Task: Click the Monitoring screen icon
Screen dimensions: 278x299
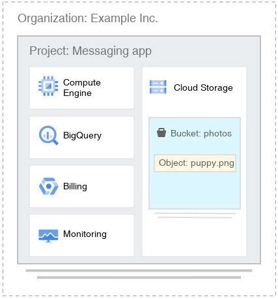Action: [x=48, y=236]
